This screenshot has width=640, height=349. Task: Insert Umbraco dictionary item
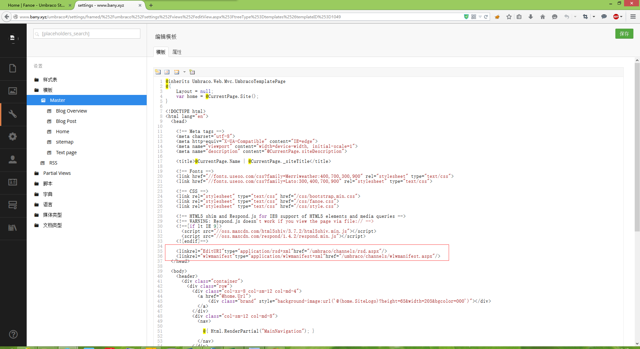(167, 72)
